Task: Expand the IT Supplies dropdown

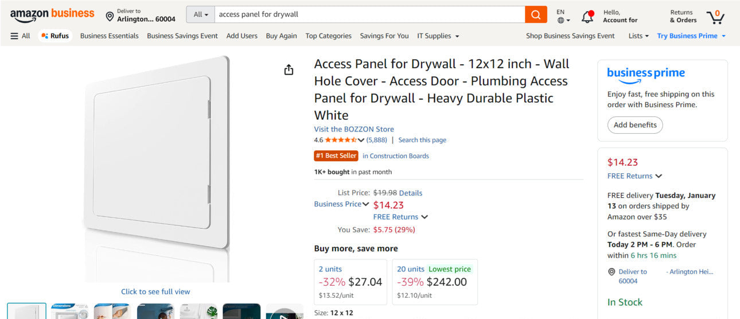Action: pyautogui.click(x=438, y=36)
